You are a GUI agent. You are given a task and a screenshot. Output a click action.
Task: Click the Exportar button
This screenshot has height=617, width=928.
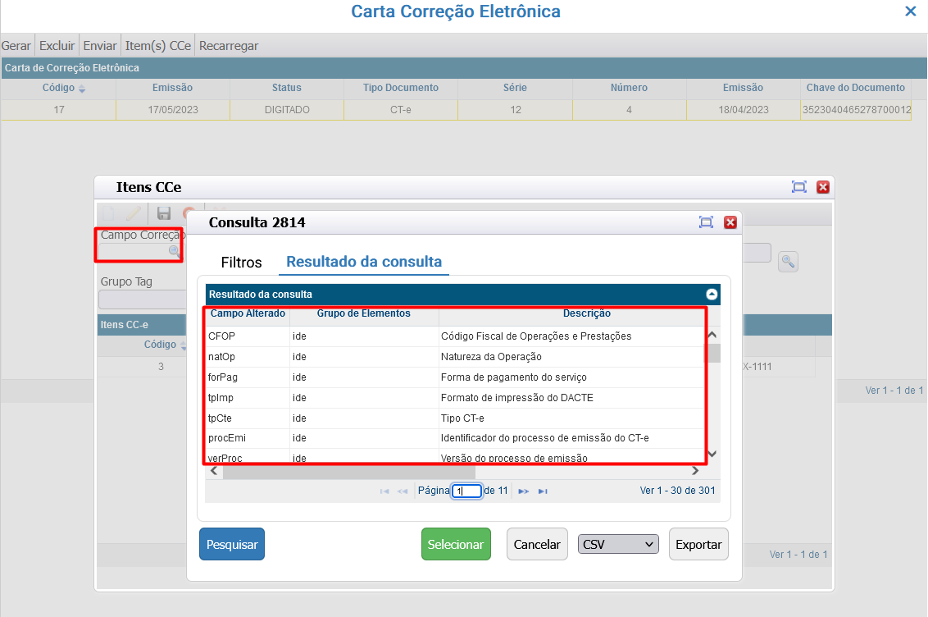698,544
